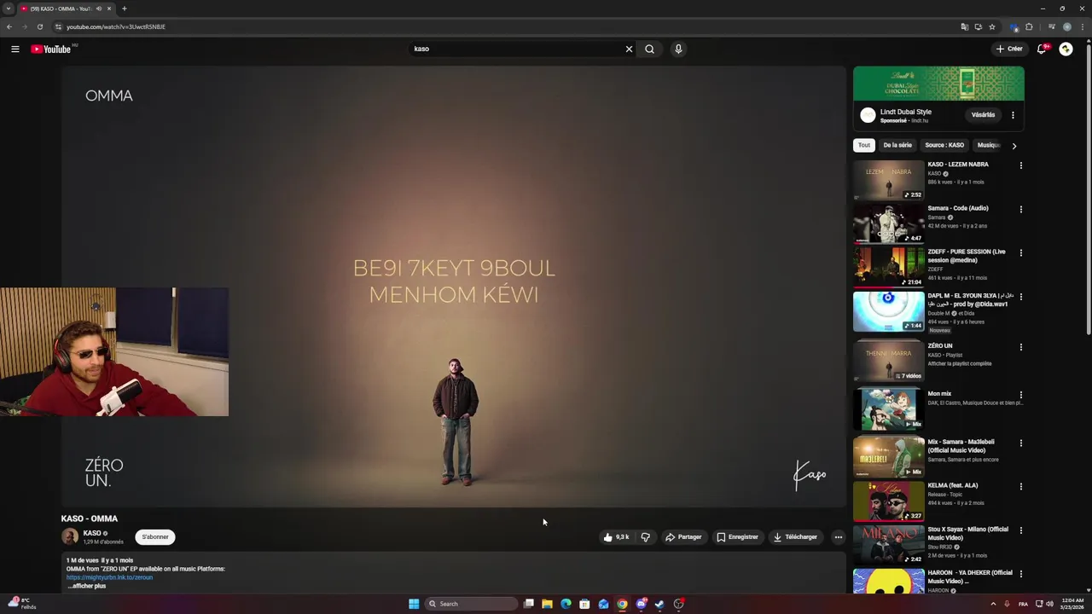Open the more actions menu below the video
The height and width of the screenshot is (614, 1092).
[839, 537]
